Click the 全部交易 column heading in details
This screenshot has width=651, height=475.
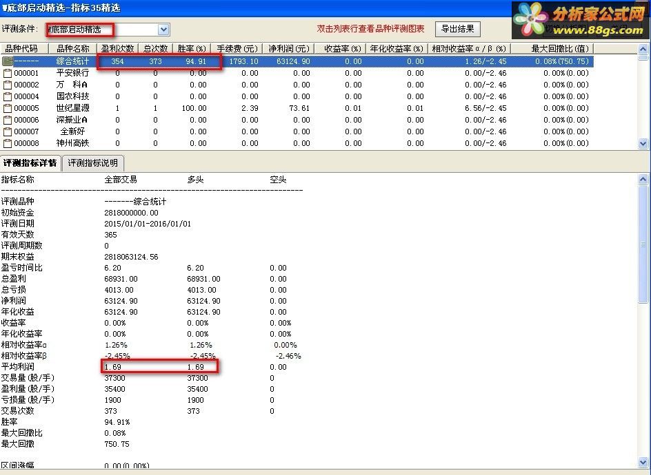(121, 180)
